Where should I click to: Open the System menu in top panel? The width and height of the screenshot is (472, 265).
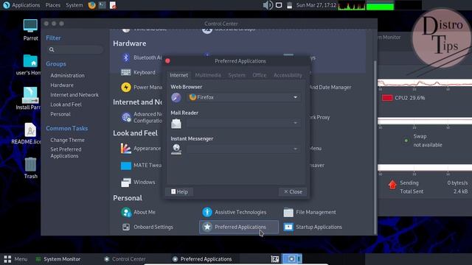[x=74, y=5]
